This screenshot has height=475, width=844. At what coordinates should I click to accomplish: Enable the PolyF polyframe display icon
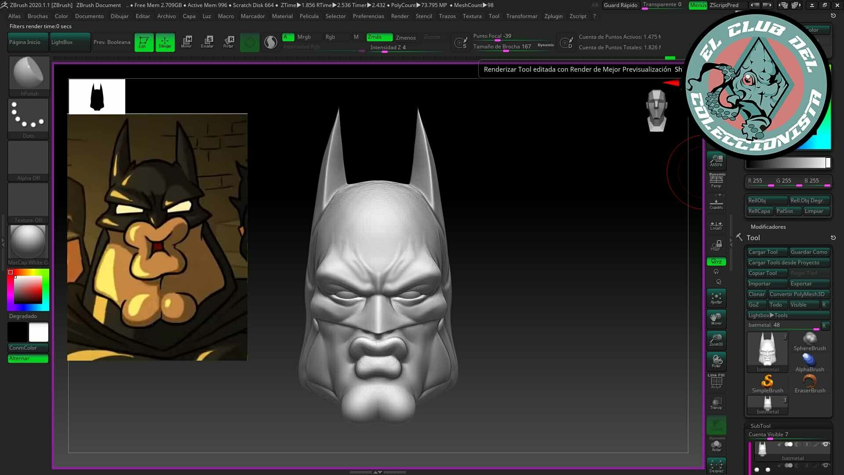716,381
